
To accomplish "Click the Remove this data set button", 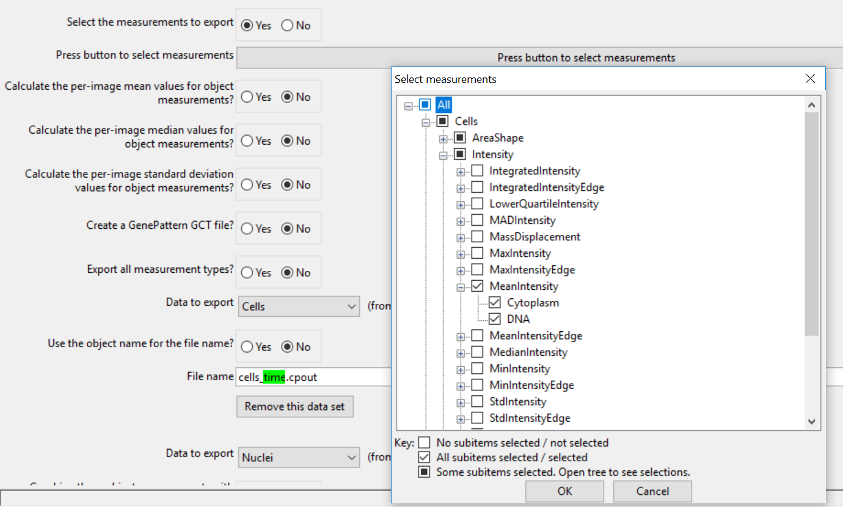I will point(294,406).
